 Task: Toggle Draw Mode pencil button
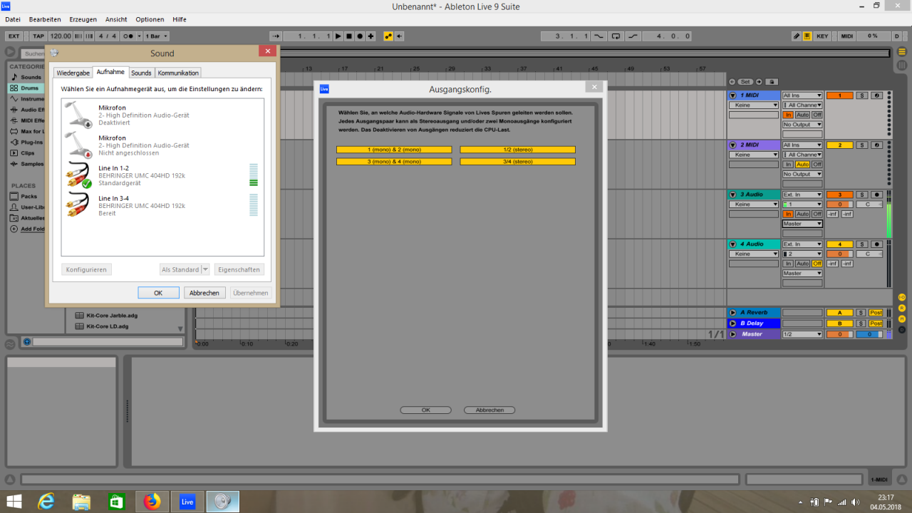pyautogui.click(x=797, y=36)
